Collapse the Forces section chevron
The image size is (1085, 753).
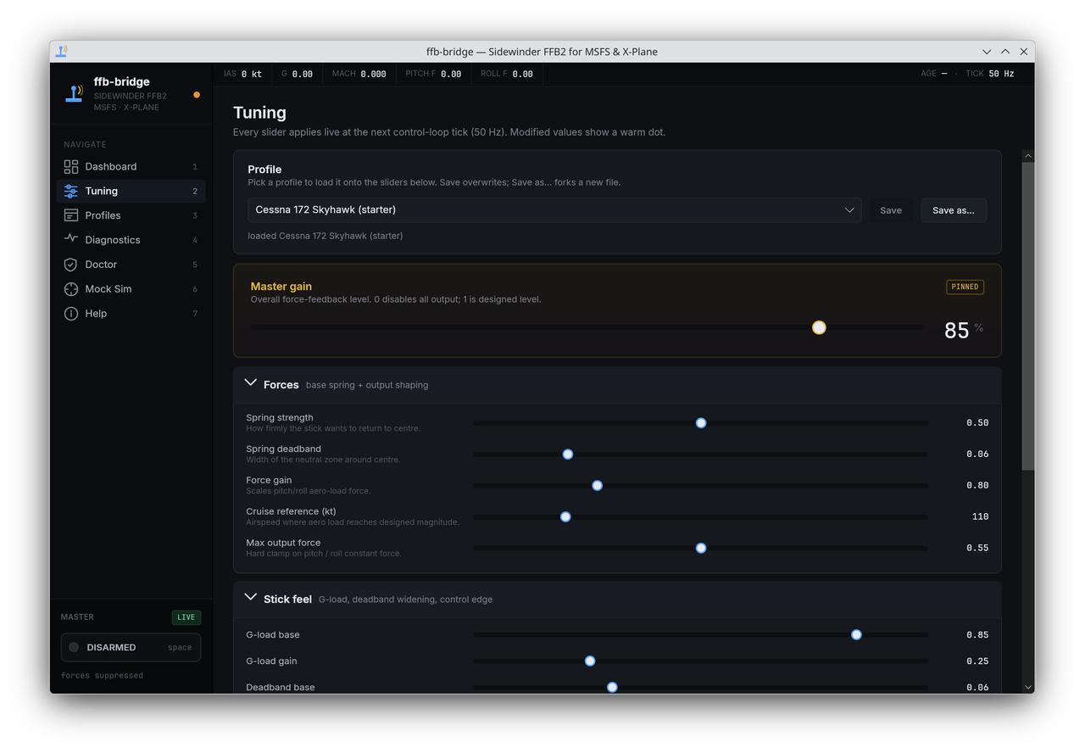coord(251,383)
